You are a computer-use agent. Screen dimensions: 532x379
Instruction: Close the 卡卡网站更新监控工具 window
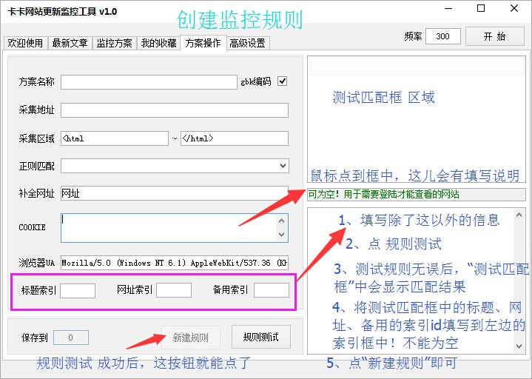(514, 9)
